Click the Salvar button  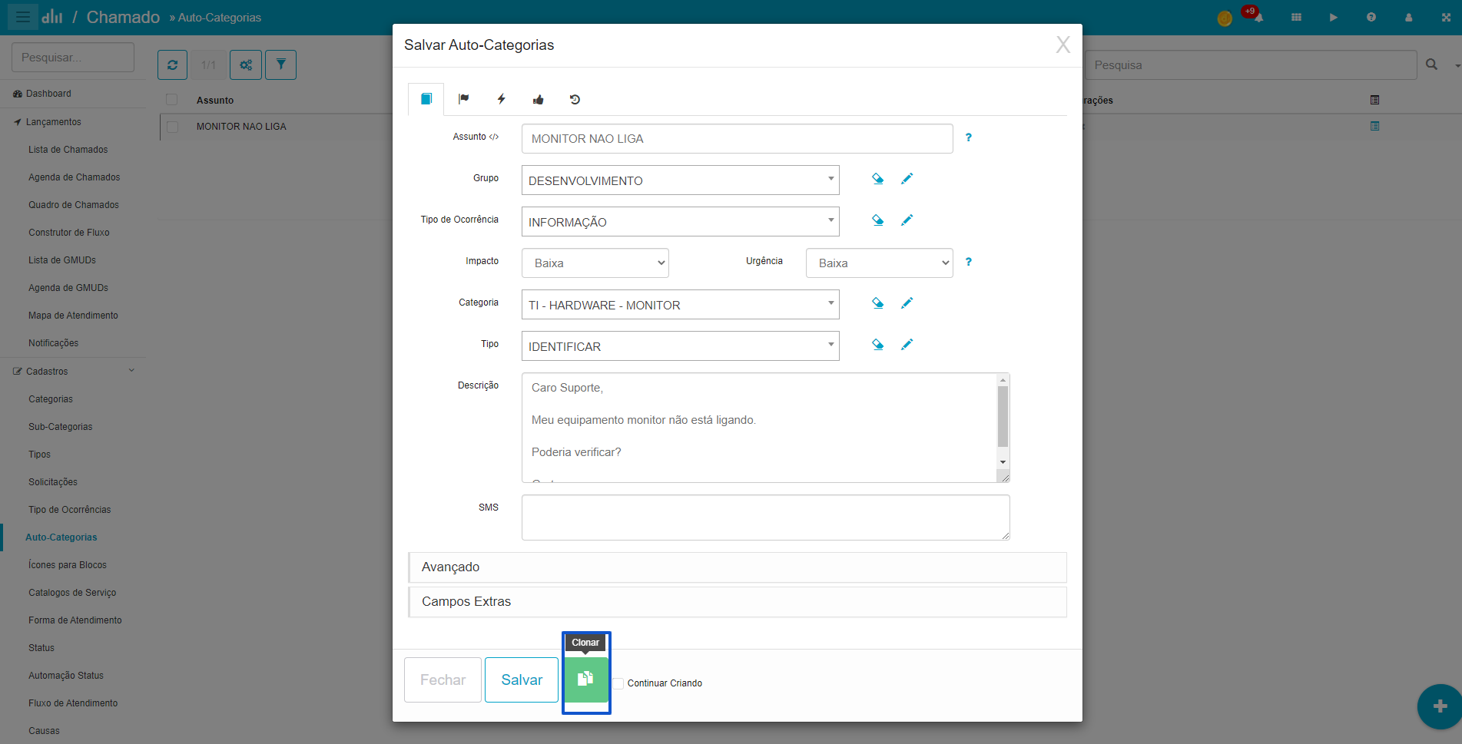[522, 680]
